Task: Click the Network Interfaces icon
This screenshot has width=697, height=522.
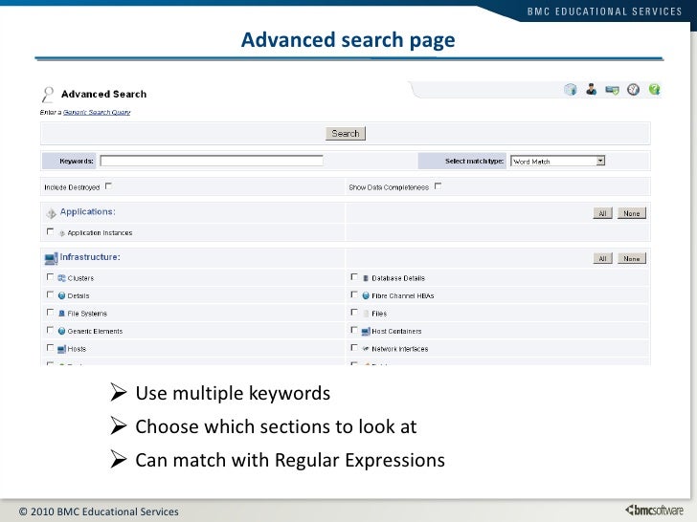Action: 366,349
